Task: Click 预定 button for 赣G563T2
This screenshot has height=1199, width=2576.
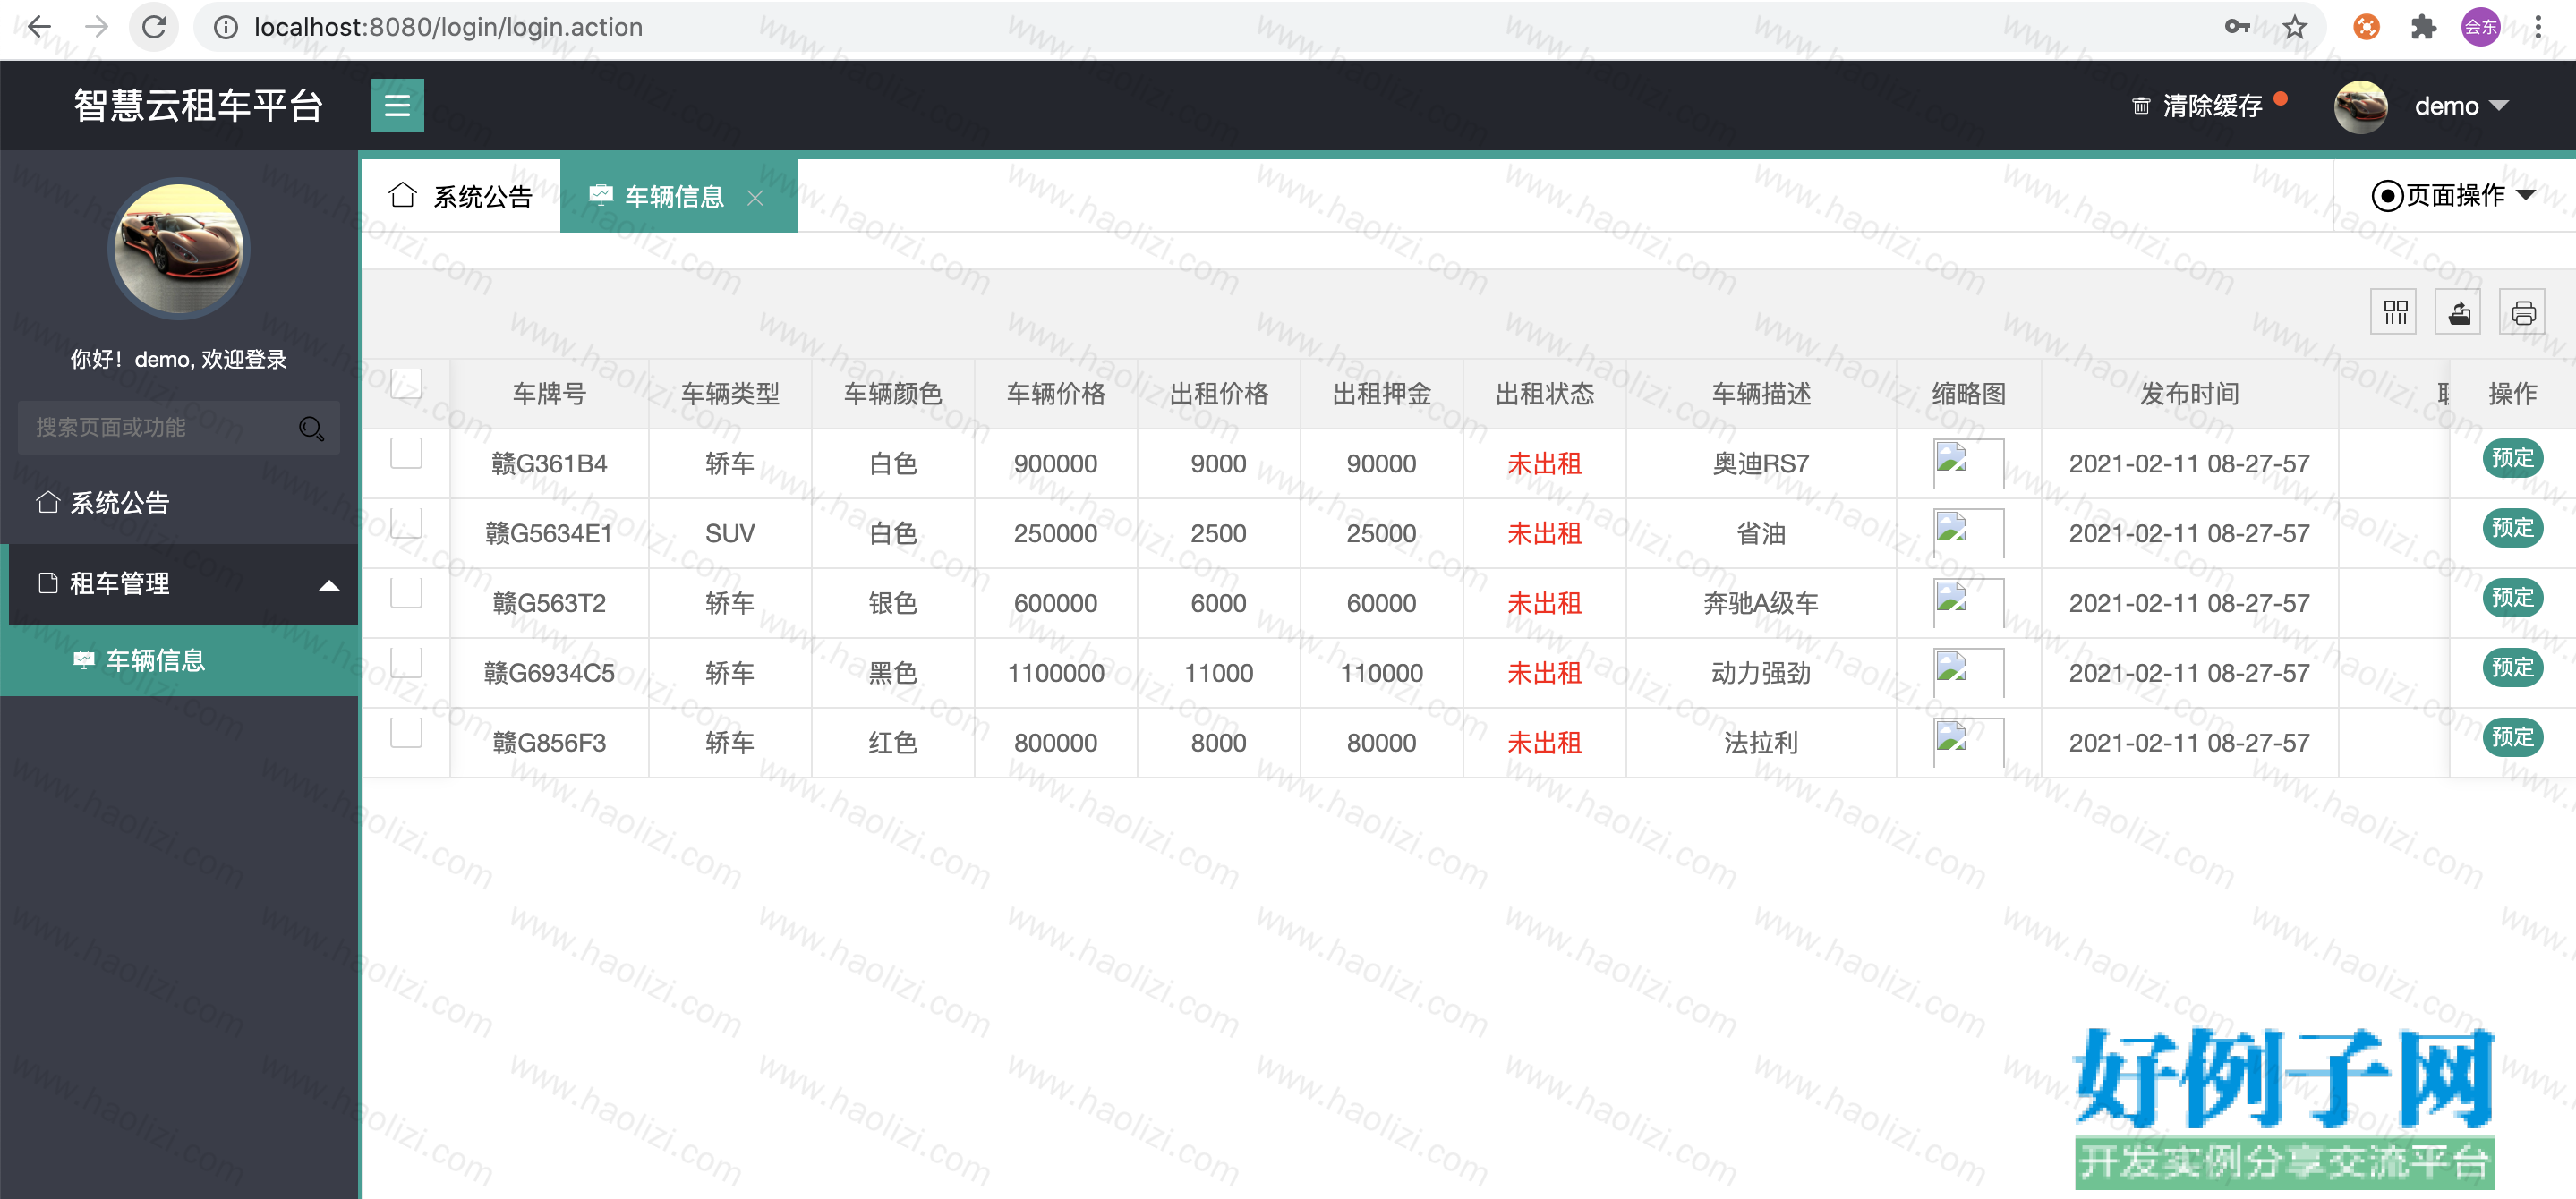Action: coord(2512,599)
